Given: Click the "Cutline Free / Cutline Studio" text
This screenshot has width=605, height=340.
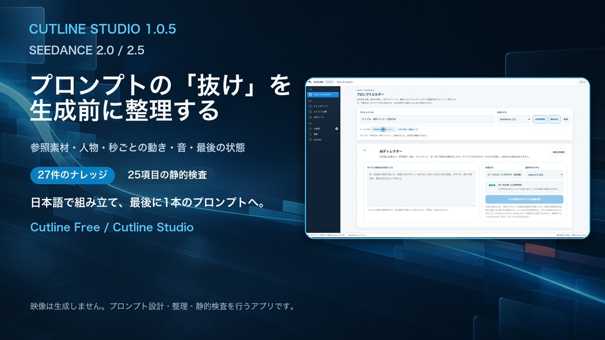Looking at the screenshot, I should (x=112, y=227).
